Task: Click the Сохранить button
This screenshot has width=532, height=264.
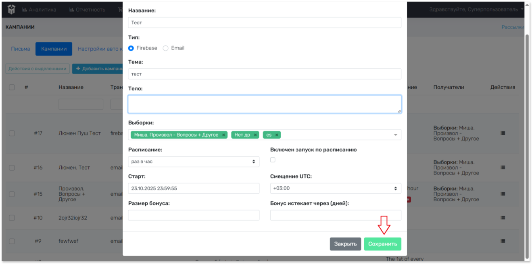Action: point(382,244)
